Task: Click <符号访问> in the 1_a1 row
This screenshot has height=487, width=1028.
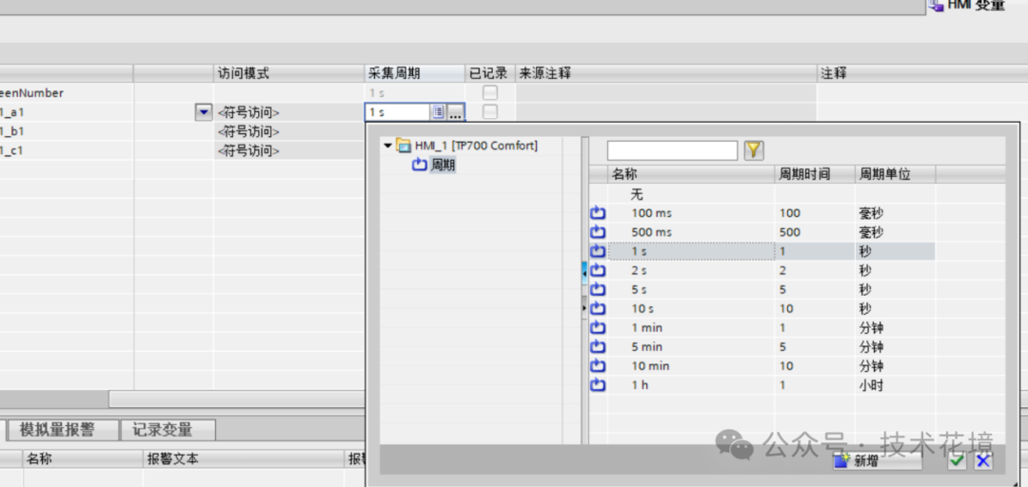Action: click(249, 112)
